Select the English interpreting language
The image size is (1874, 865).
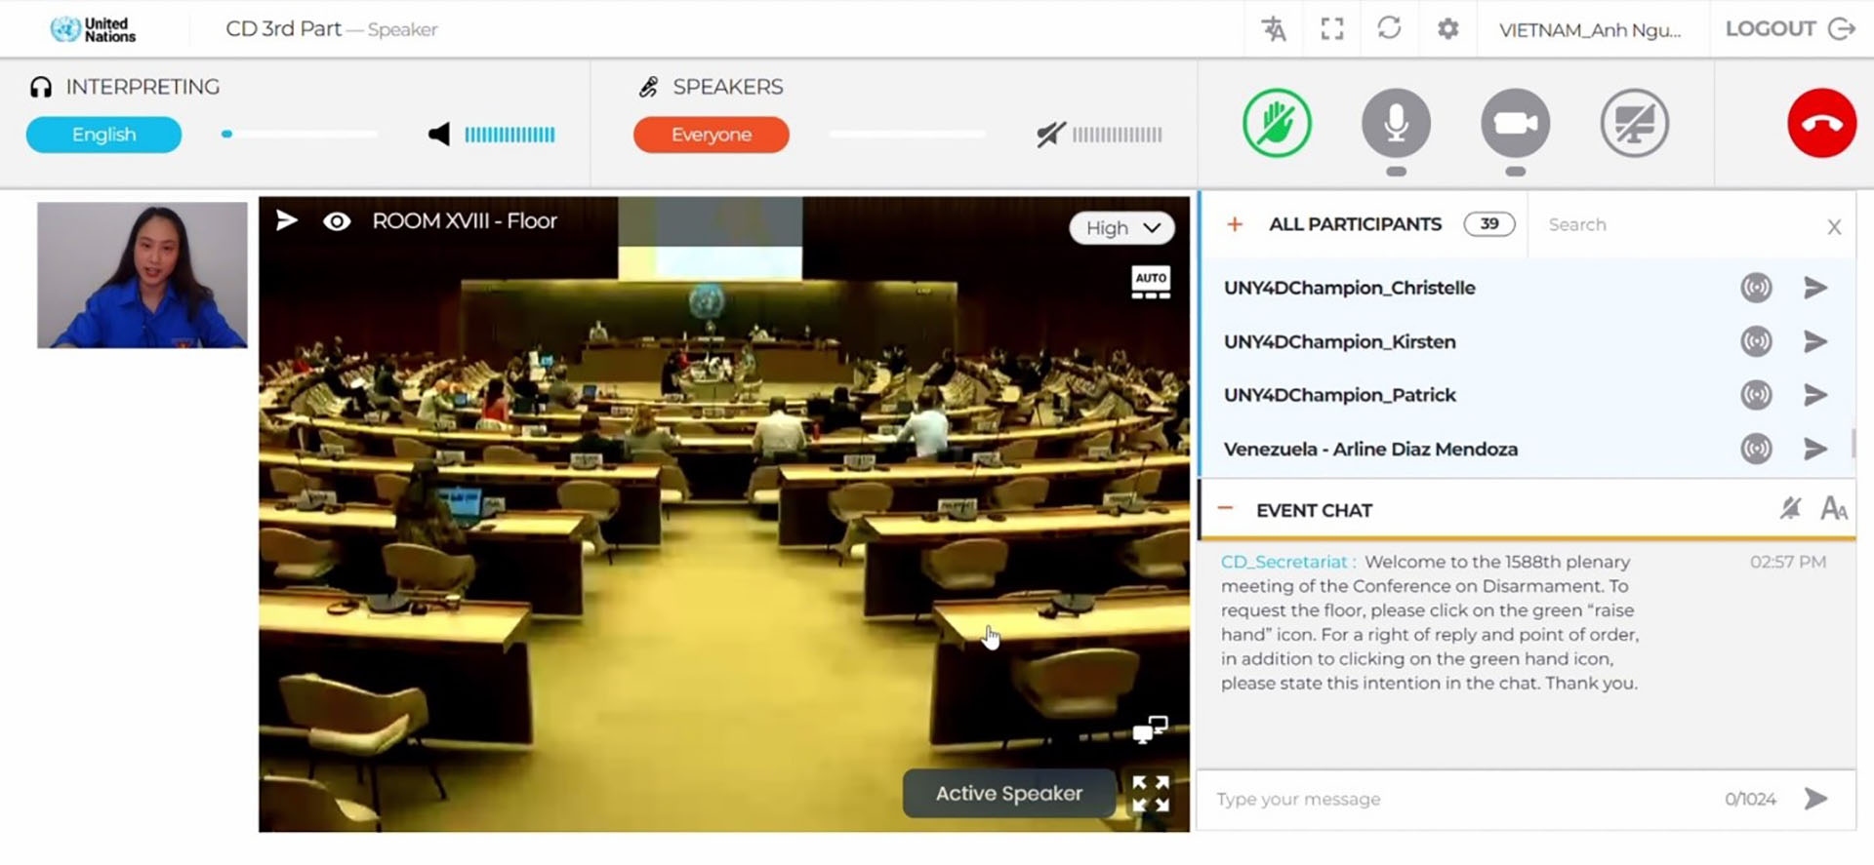click(103, 135)
